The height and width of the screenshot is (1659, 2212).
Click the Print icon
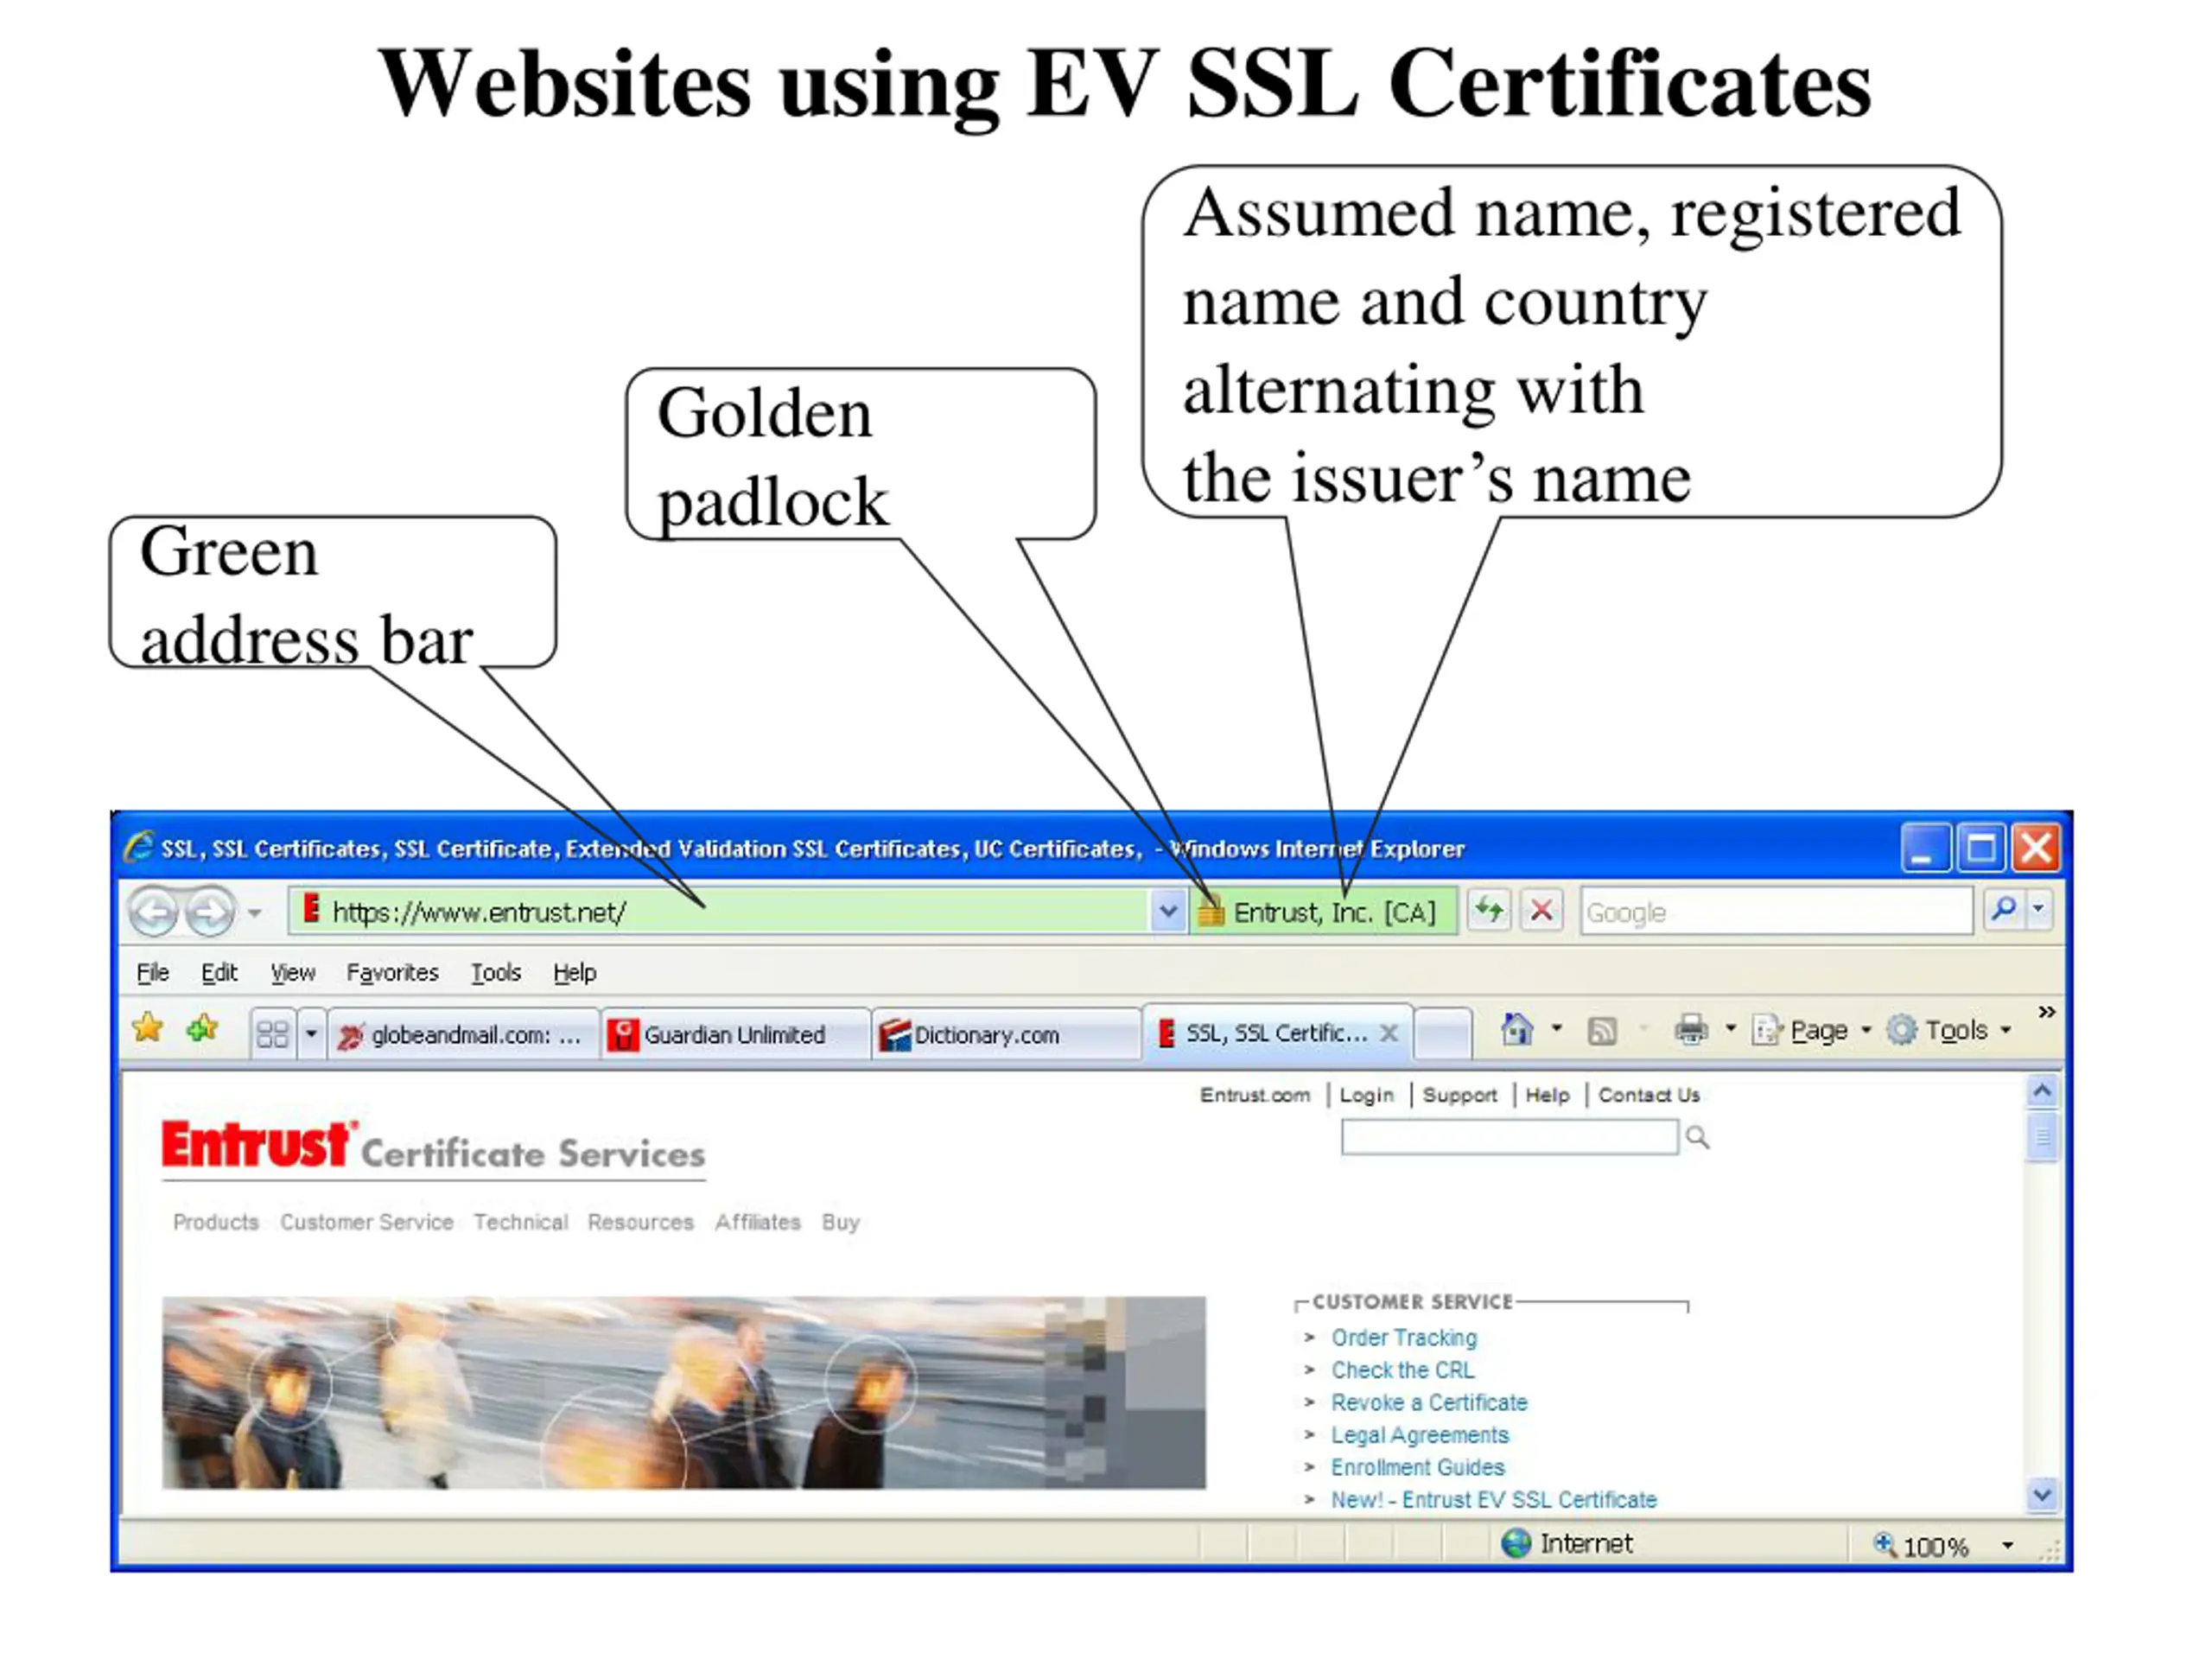[1692, 1029]
